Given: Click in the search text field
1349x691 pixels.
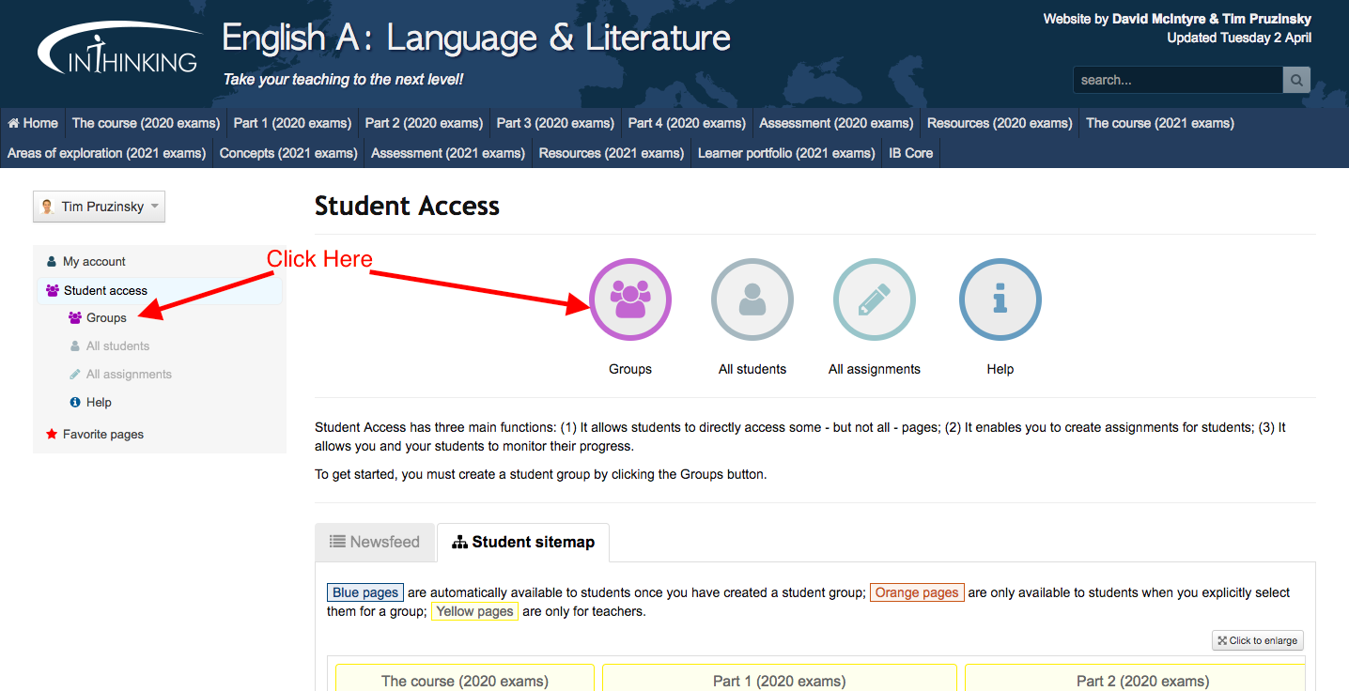Looking at the screenshot, I should [1177, 80].
